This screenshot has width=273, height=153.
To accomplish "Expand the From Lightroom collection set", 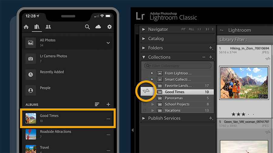I will [x=152, y=73].
